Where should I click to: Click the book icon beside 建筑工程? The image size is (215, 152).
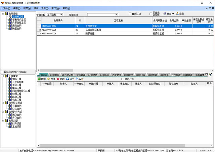[x=10, y=88]
